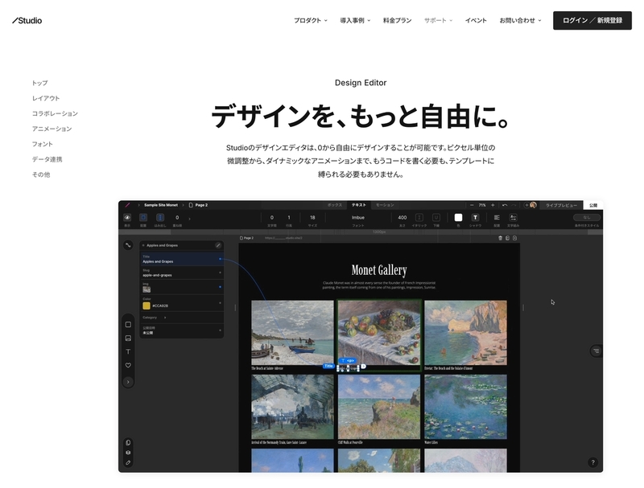Click the add collaborator plus icon
The width and height of the screenshot is (644, 488).
click(526, 205)
